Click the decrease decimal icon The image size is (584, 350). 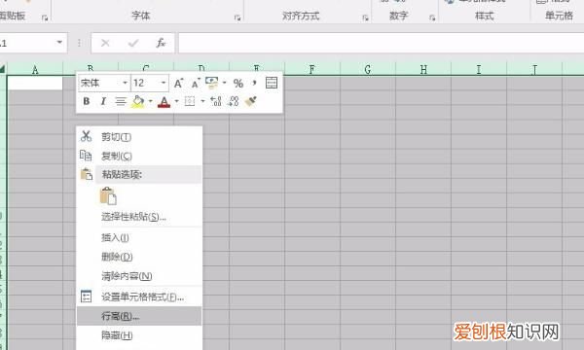234,101
